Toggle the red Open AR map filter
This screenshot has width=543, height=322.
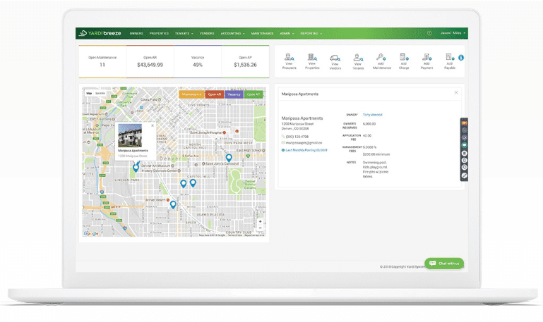[215, 94]
